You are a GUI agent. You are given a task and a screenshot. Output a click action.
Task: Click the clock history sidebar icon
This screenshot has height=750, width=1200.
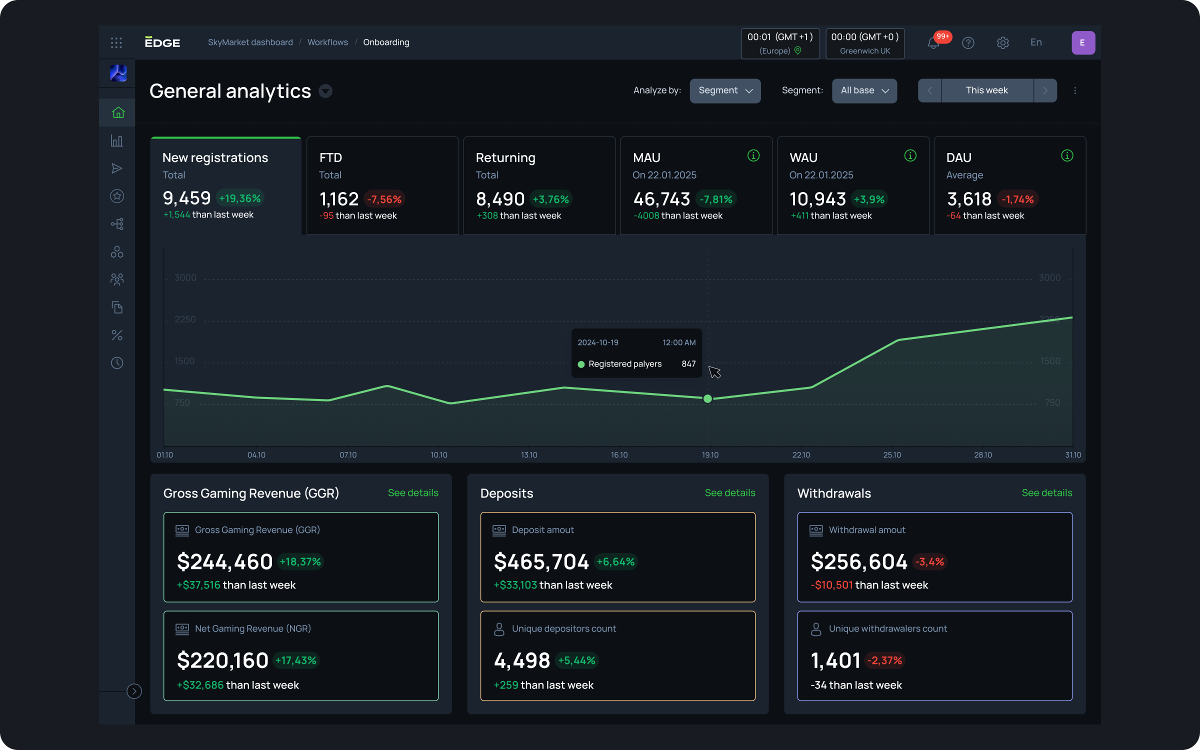(x=117, y=363)
